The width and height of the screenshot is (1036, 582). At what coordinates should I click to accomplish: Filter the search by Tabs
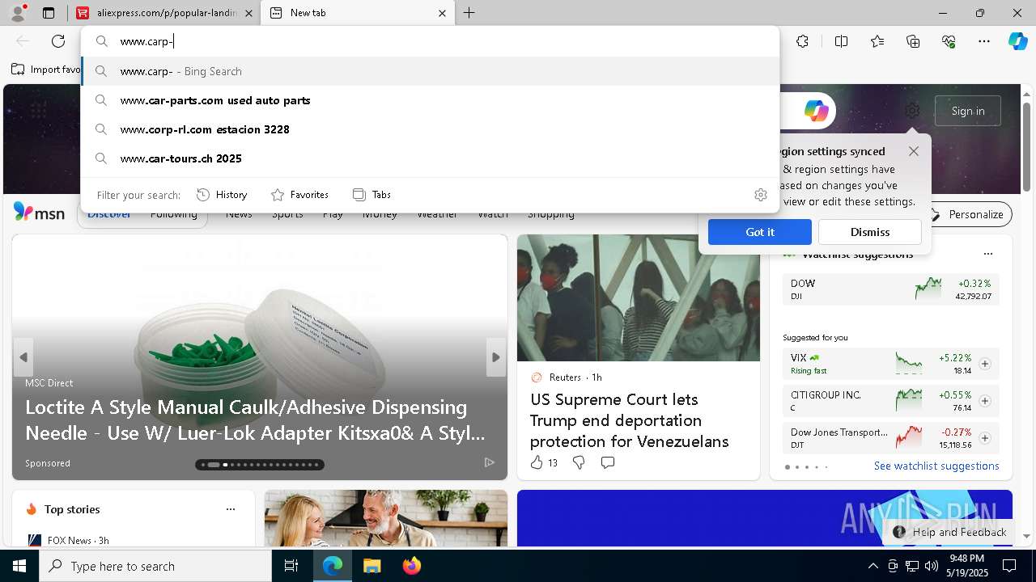(372, 195)
